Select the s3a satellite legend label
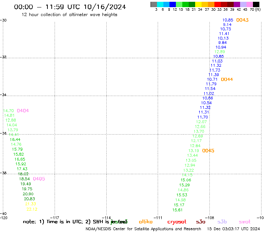Image resolution: width=264 pixels, height=232 pixels. [x=200, y=222]
